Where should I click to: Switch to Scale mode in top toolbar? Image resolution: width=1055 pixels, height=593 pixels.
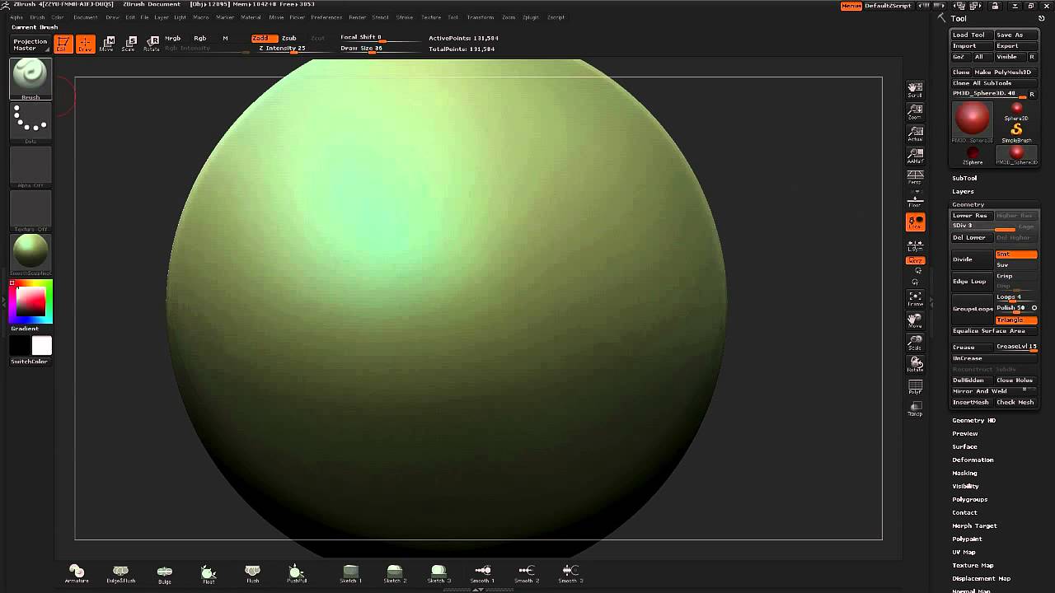pyautogui.click(x=129, y=44)
